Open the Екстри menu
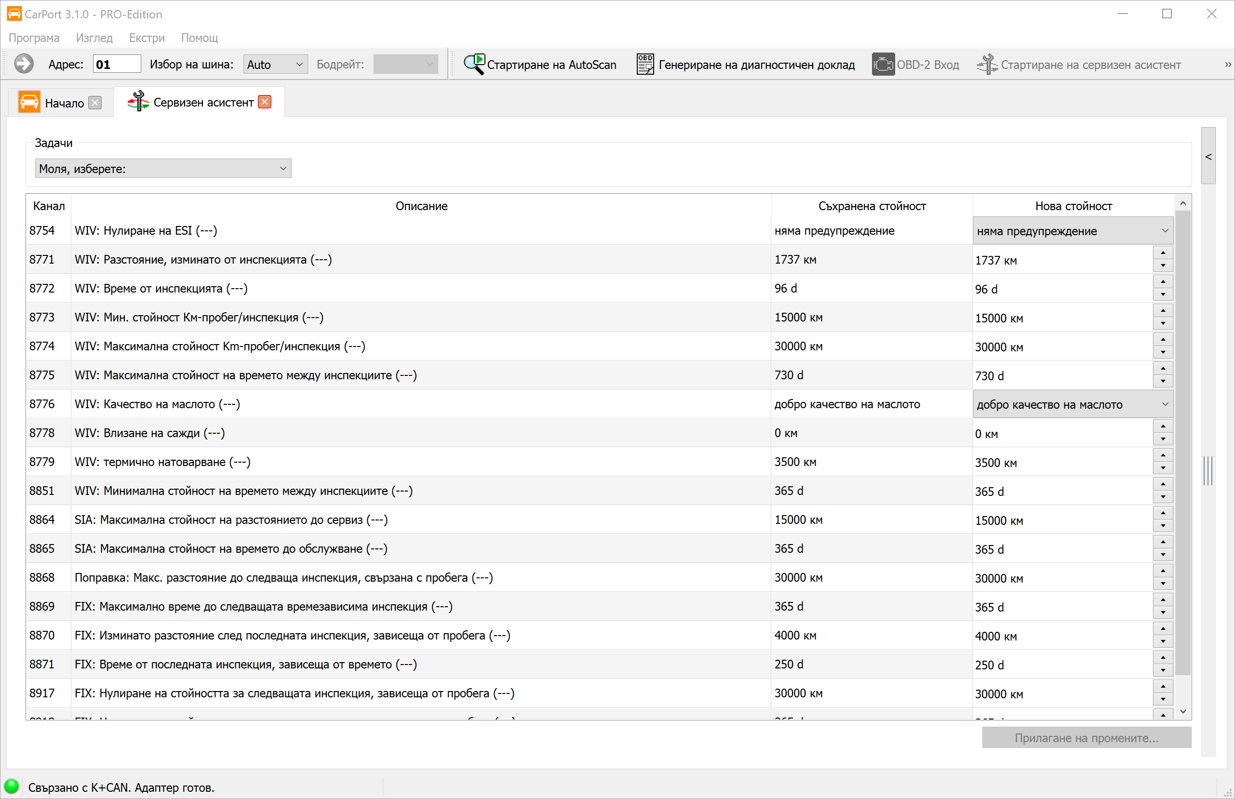This screenshot has height=799, width=1235. tap(147, 38)
